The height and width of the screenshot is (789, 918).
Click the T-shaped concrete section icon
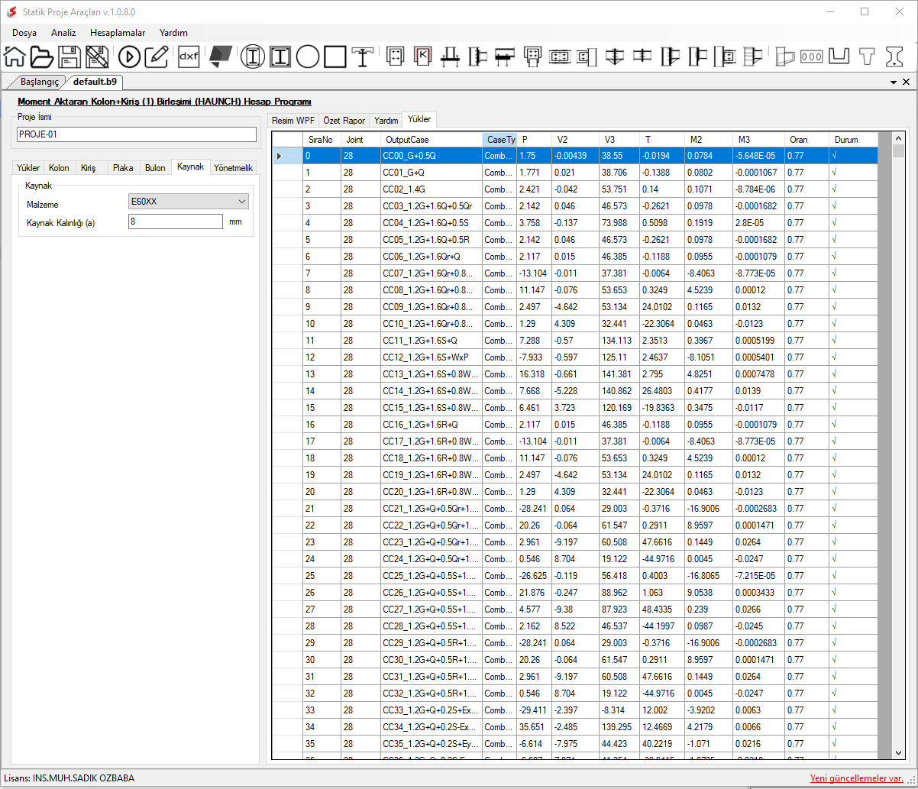pos(867,57)
